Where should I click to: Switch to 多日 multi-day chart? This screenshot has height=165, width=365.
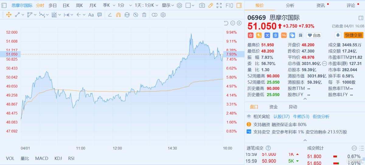53,5
